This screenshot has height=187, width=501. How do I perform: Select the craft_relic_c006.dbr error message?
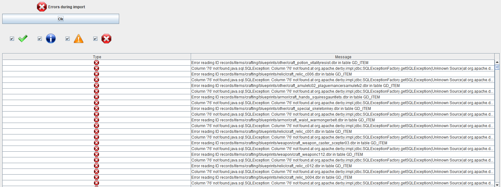tap(271, 74)
